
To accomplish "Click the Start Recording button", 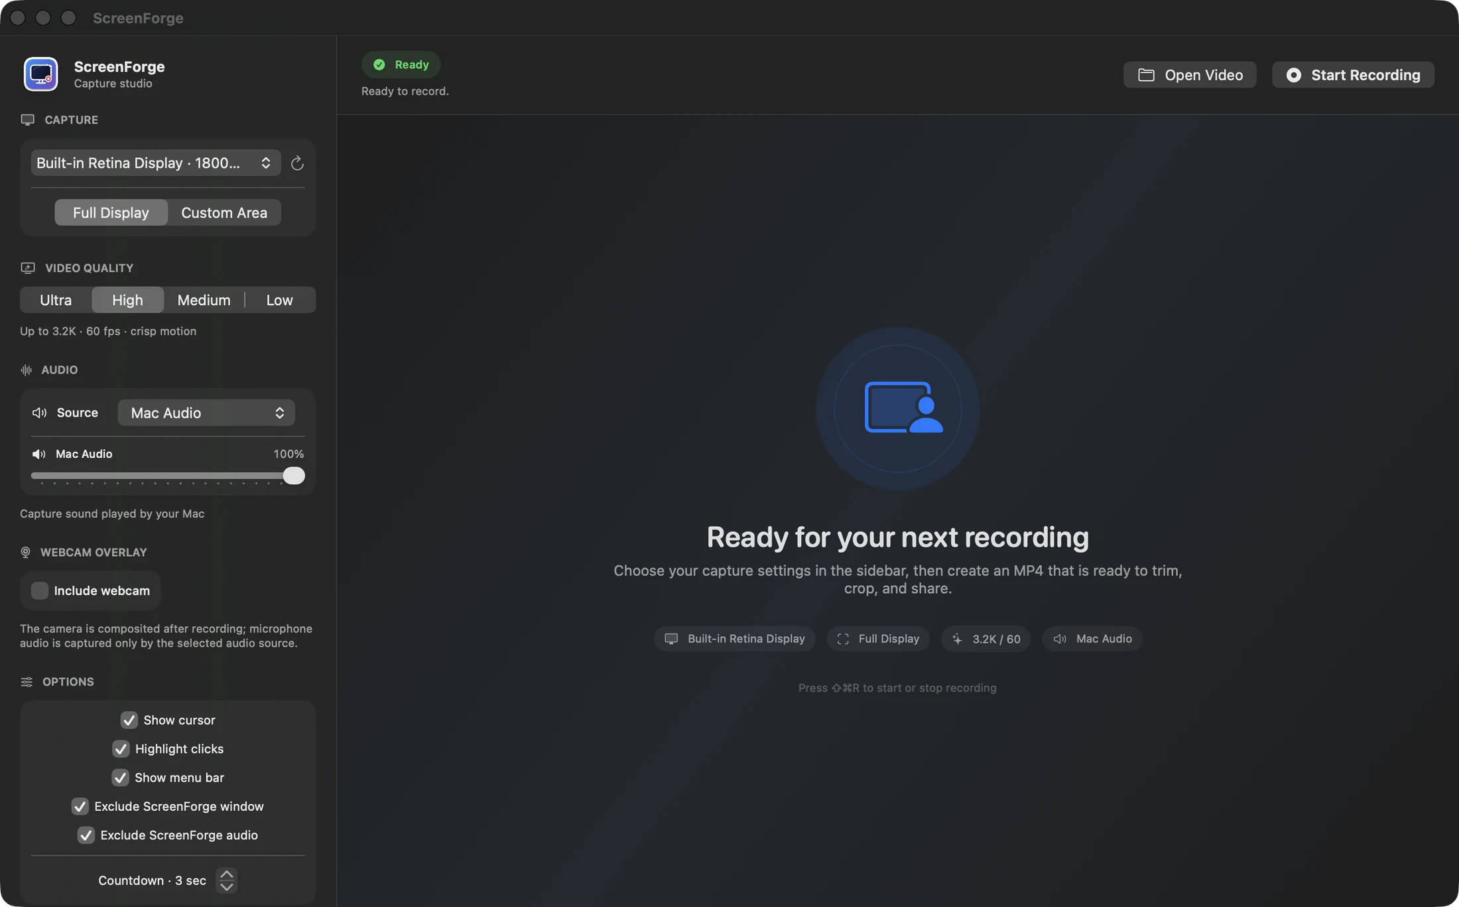I will click(1353, 75).
